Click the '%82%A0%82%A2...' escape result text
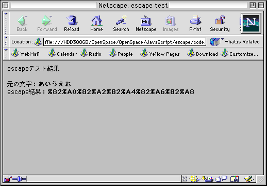 point(121,92)
